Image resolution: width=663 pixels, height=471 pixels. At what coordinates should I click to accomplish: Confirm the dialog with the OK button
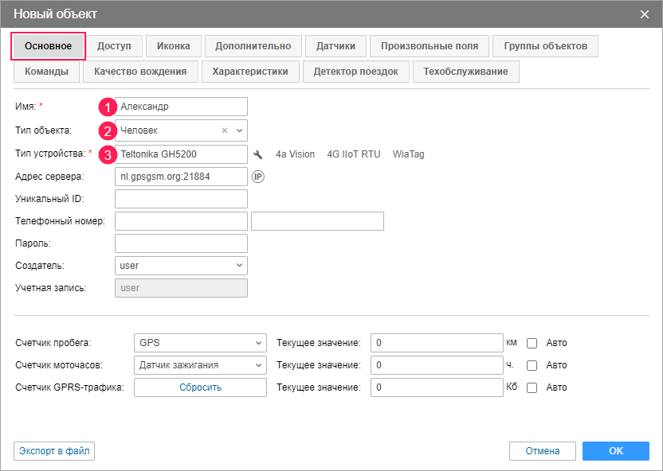[x=615, y=451]
